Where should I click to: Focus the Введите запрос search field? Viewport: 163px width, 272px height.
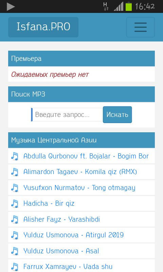tap(67, 115)
